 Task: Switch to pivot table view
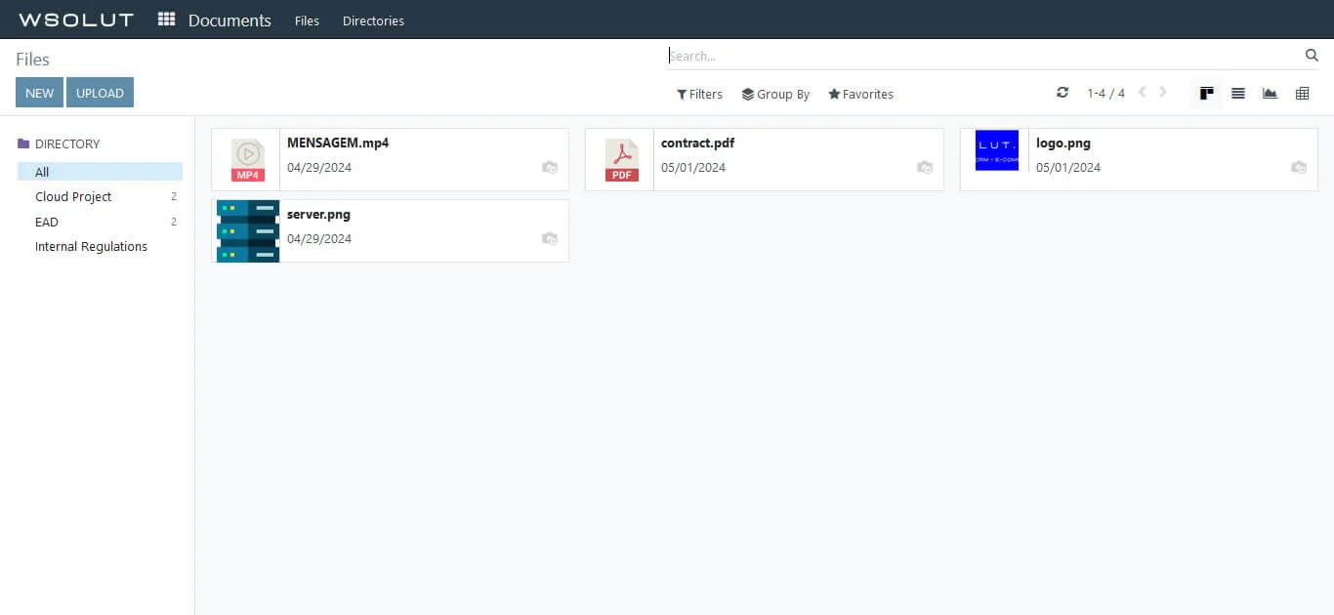click(1302, 94)
